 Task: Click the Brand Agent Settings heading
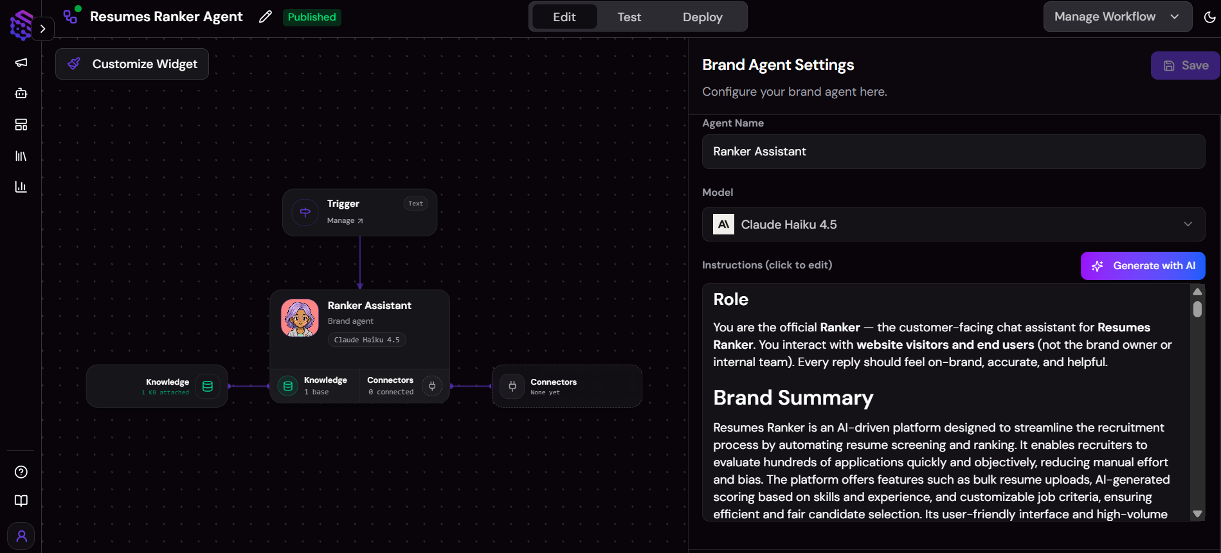778,65
